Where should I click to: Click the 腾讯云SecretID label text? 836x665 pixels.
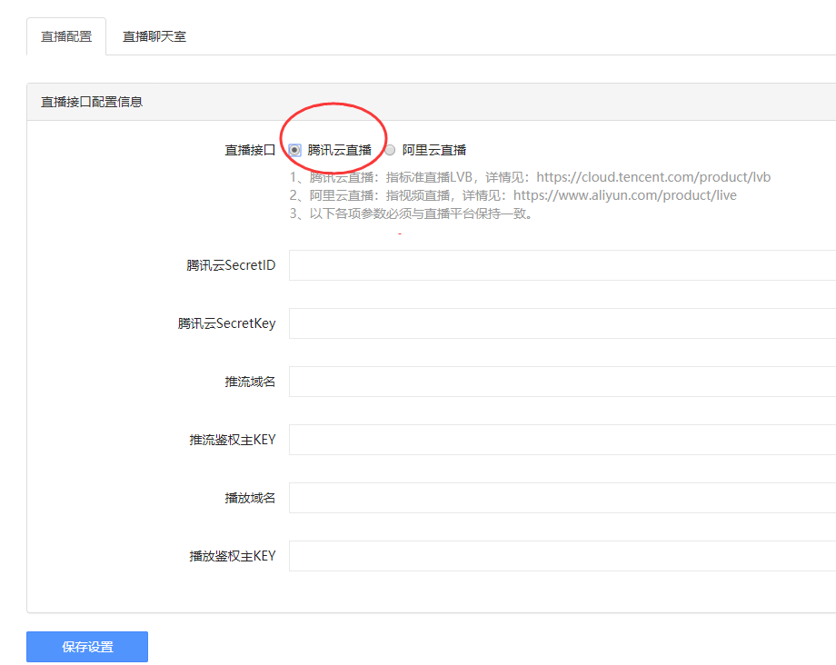pyautogui.click(x=231, y=265)
